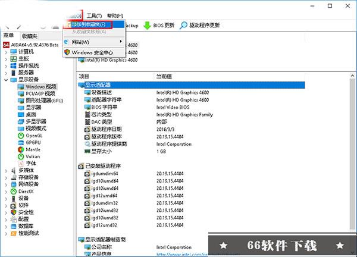Select the 服务器 tower icon
Image resolution: width=357 pixels, height=257 pixels.
click(x=14, y=73)
